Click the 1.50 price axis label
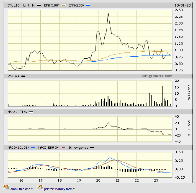The height and width of the screenshot is (193, 196). coord(179,37)
